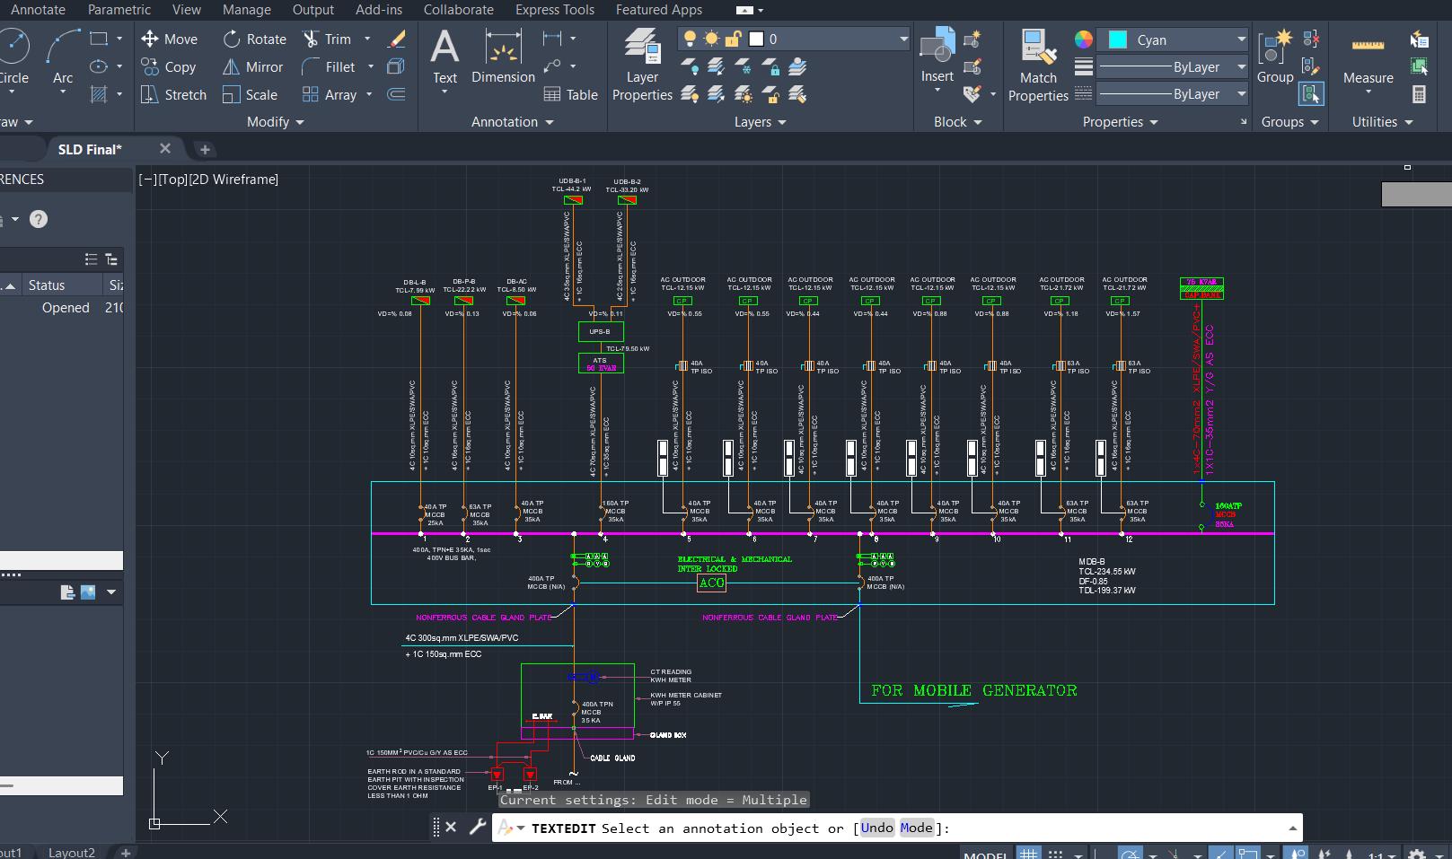Viewport: 1452px width, 859px height.
Task: Select the Move tool
Action: 169,39
